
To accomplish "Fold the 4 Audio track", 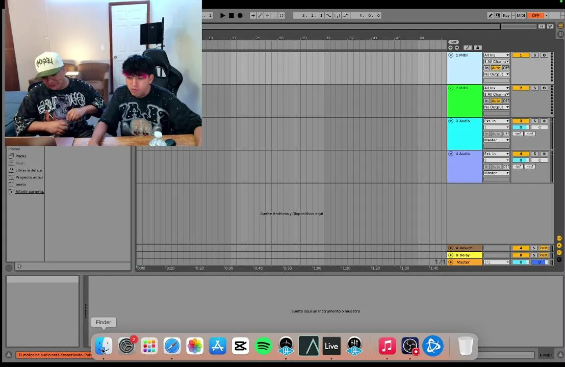I will point(451,154).
